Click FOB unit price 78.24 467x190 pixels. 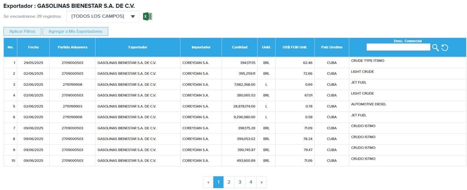click(x=308, y=139)
